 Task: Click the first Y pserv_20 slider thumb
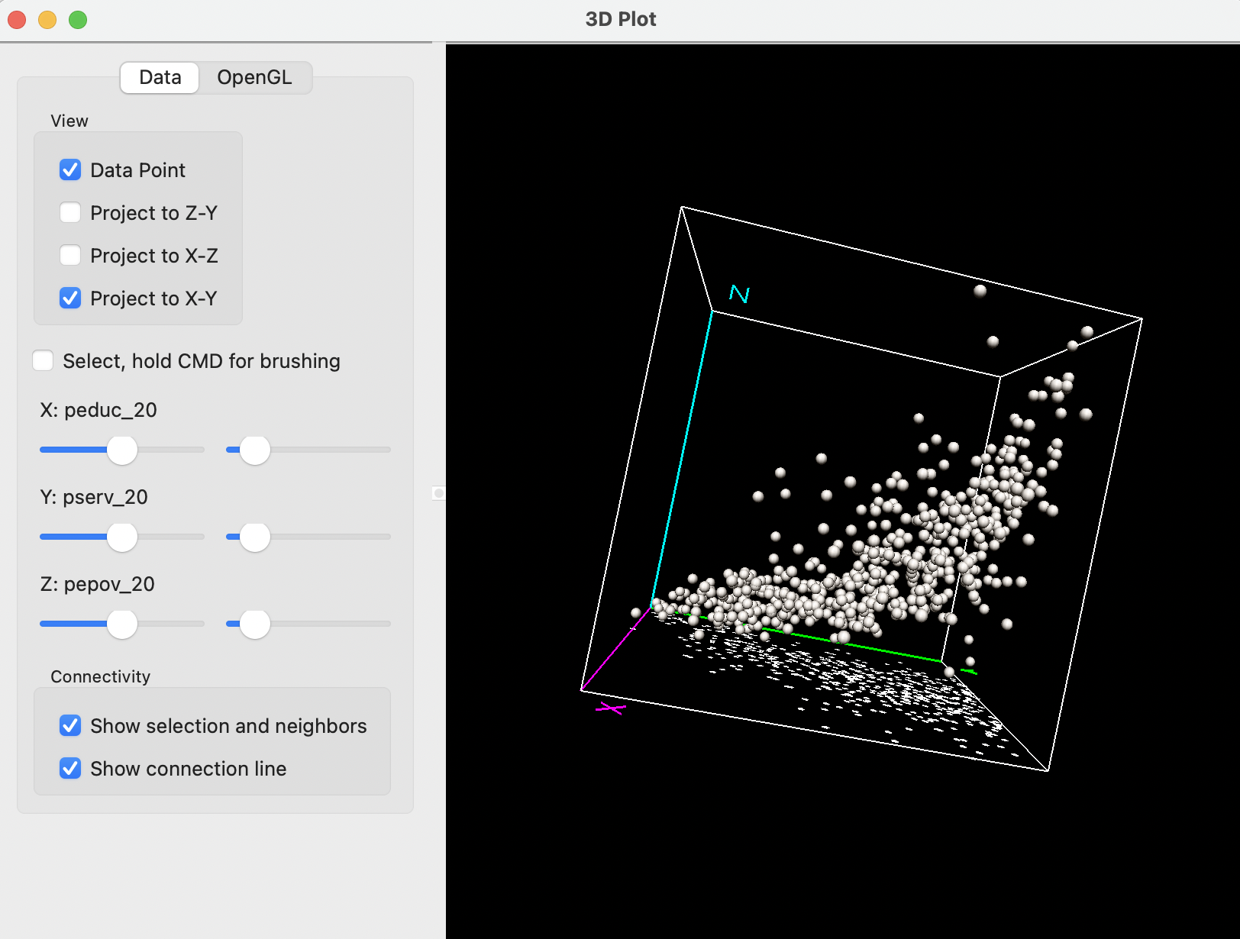[122, 537]
